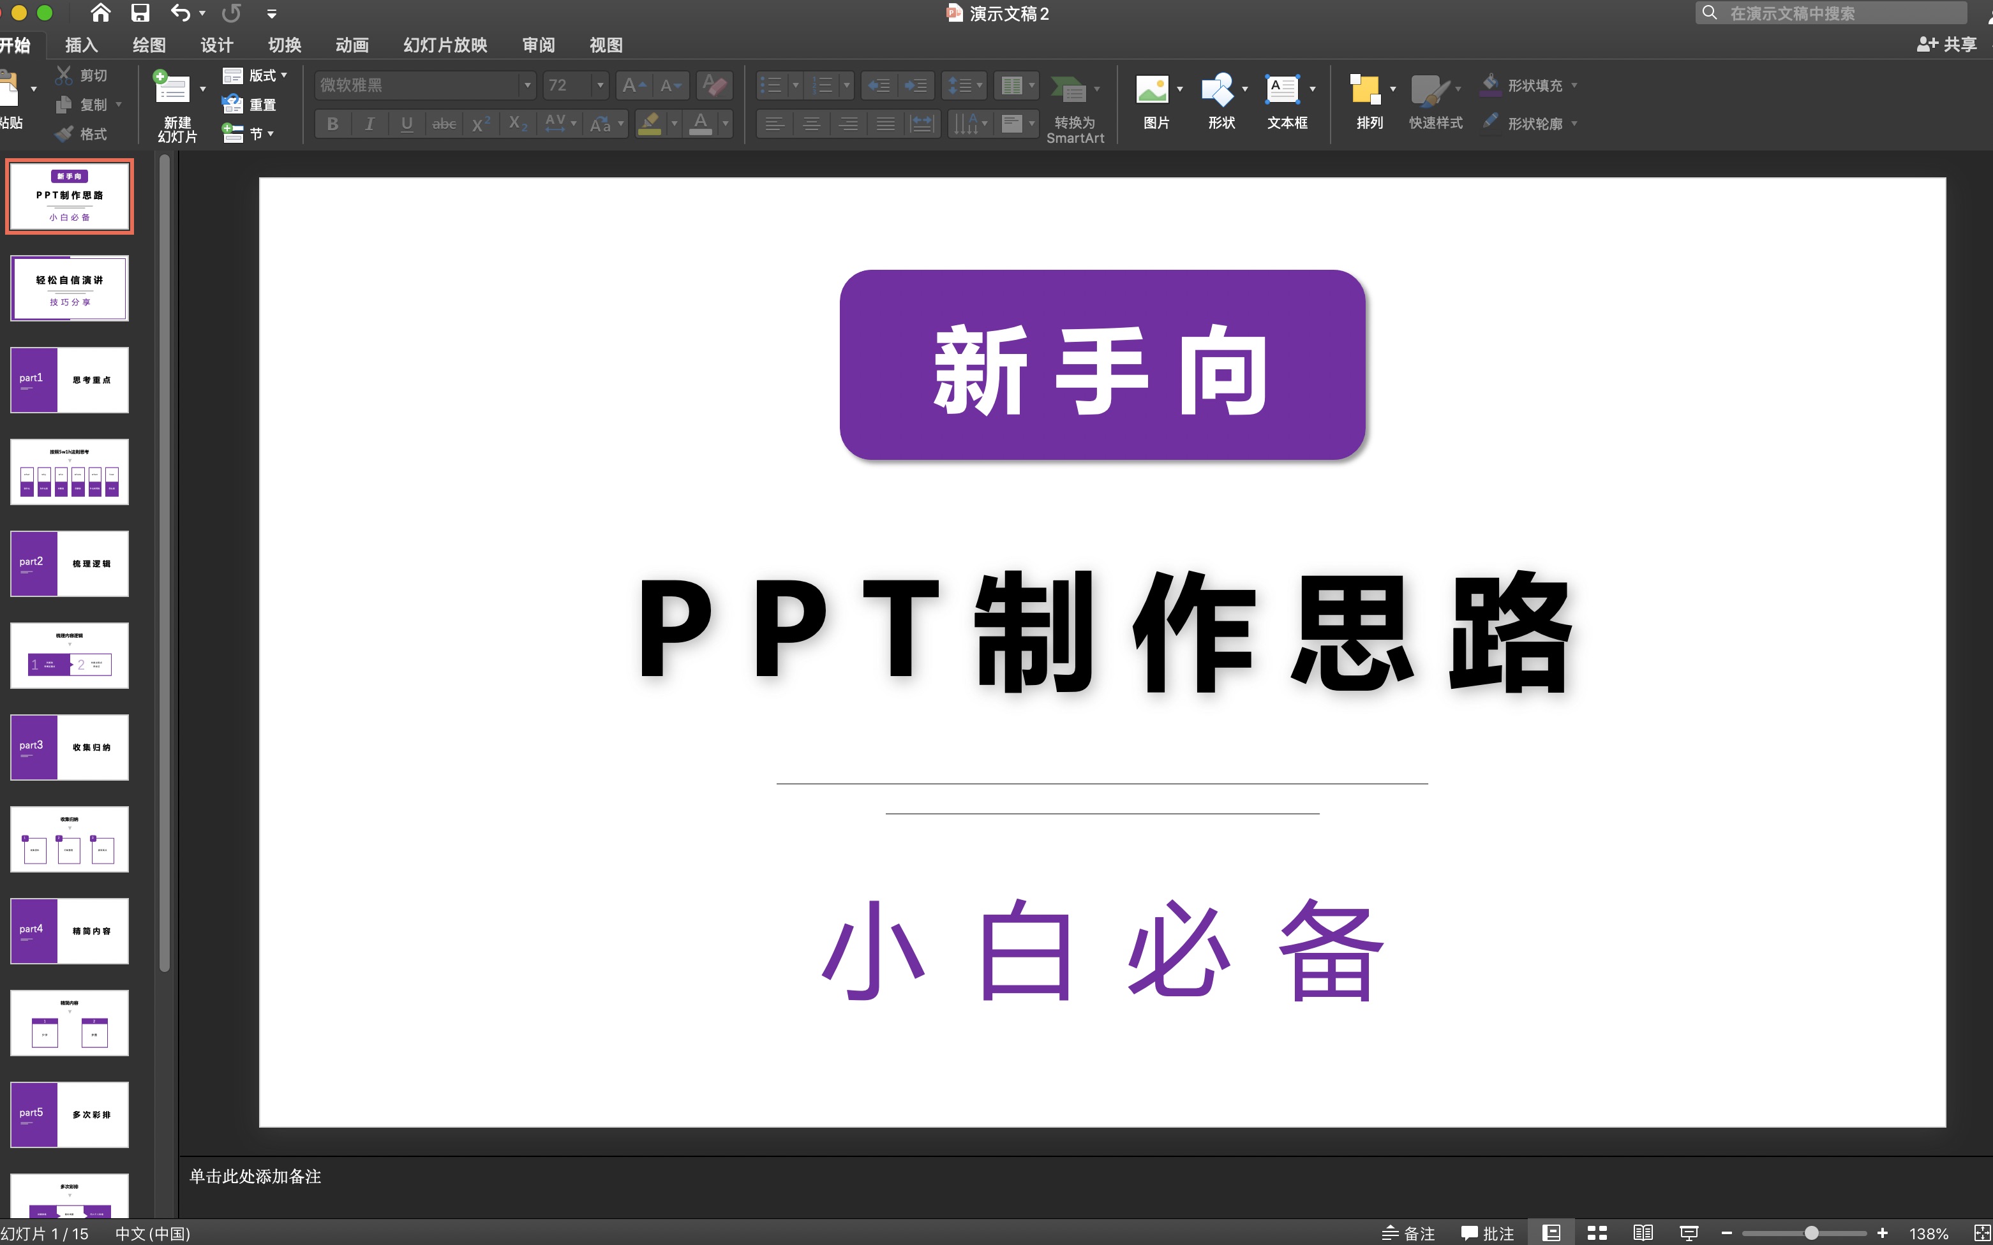The height and width of the screenshot is (1245, 1993).
Task: Open the 幻灯片放映 tab
Action: click(x=445, y=45)
